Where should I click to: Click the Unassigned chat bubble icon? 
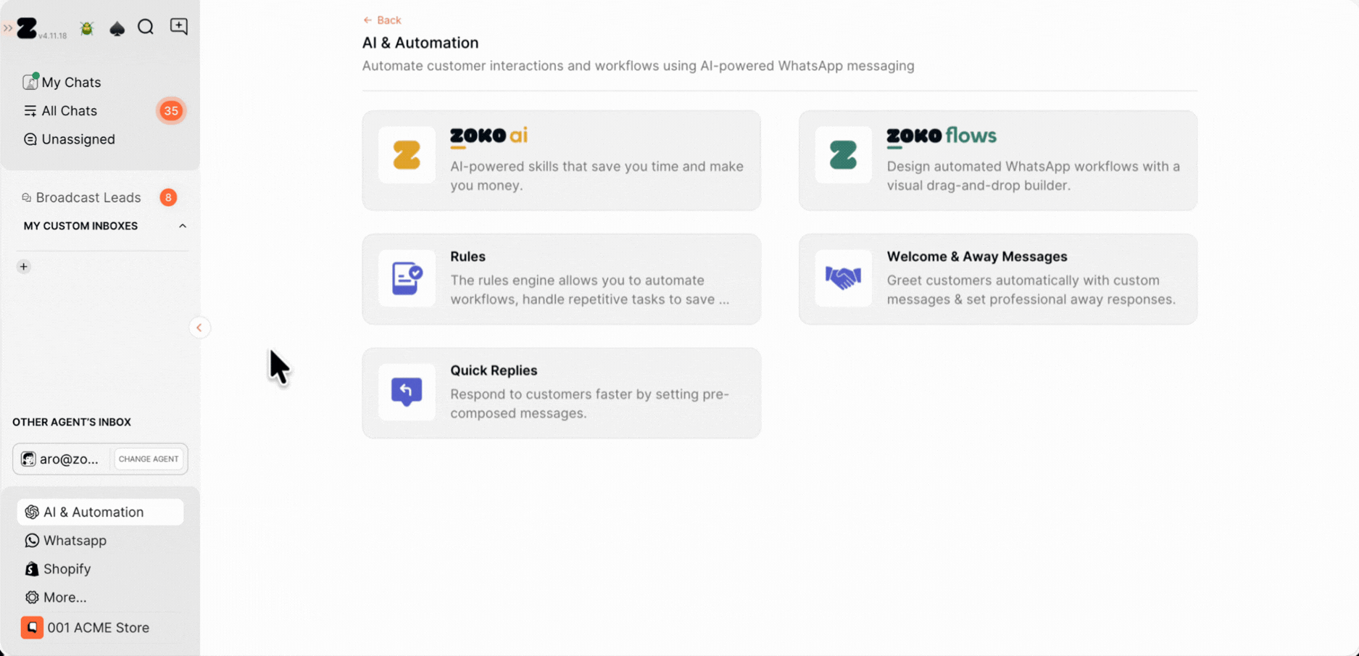pos(30,139)
